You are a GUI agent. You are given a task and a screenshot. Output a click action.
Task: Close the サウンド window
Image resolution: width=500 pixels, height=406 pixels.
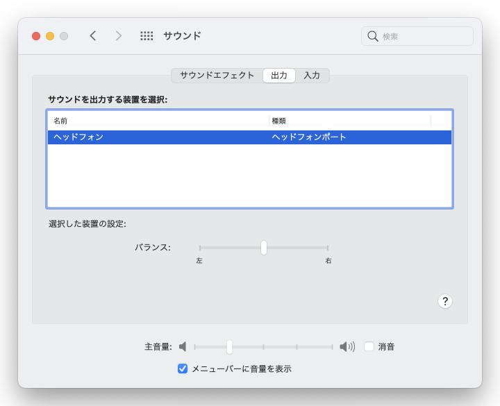click(36, 36)
